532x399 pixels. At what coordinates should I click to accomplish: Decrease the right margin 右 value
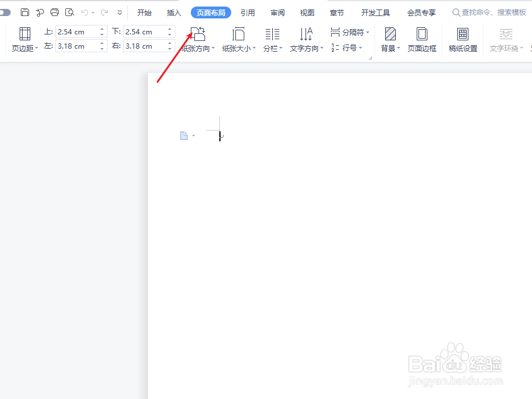pos(169,49)
